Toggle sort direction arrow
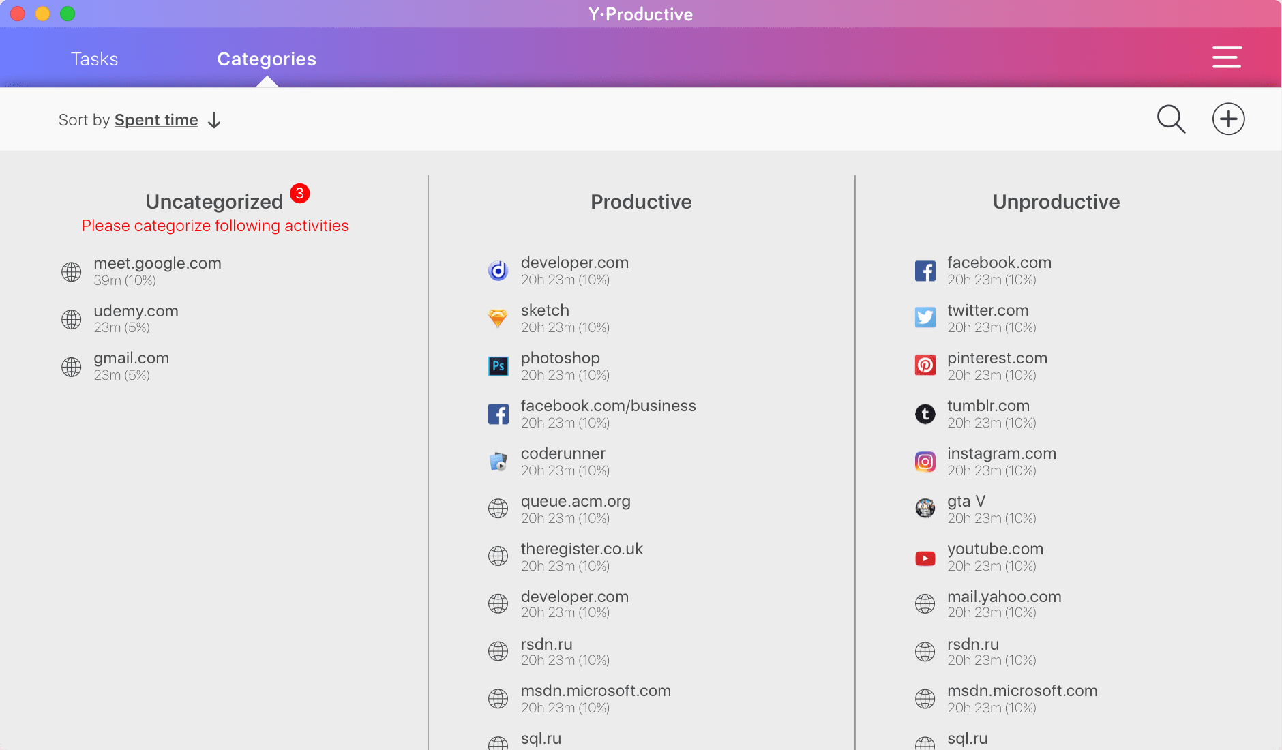This screenshot has width=1282, height=750. pos(214,121)
